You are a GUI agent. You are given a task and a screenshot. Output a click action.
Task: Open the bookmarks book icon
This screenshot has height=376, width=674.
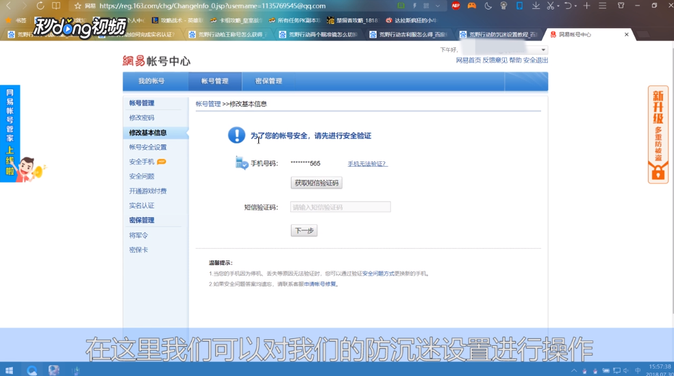point(56,5)
